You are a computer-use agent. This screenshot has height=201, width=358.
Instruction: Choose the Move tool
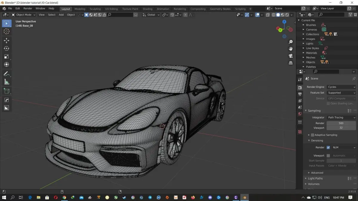pos(7,40)
